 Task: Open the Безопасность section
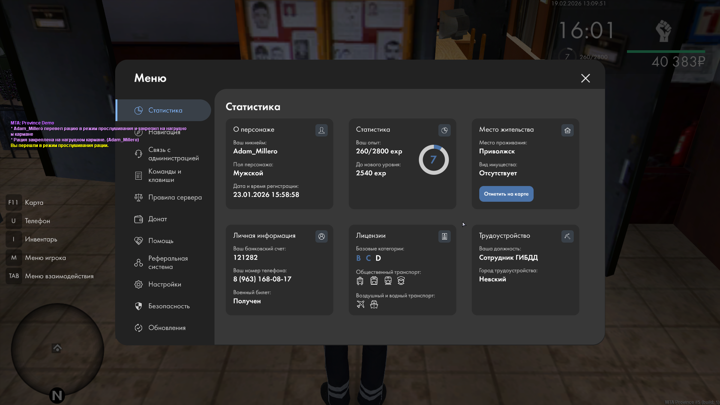pyautogui.click(x=168, y=306)
